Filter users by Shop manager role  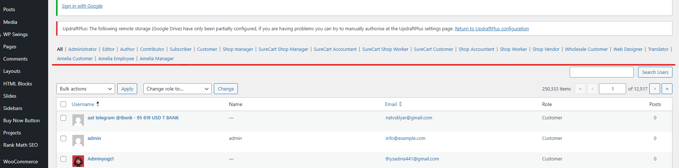click(x=238, y=49)
